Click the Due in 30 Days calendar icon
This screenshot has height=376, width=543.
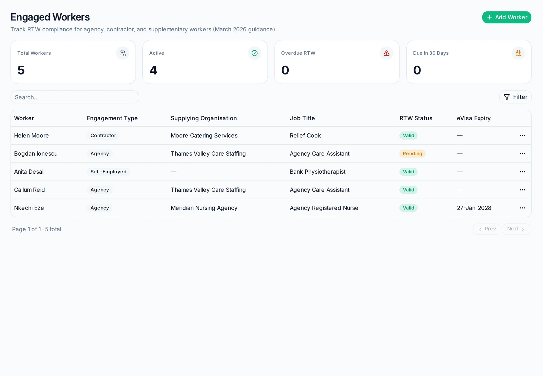coord(518,53)
